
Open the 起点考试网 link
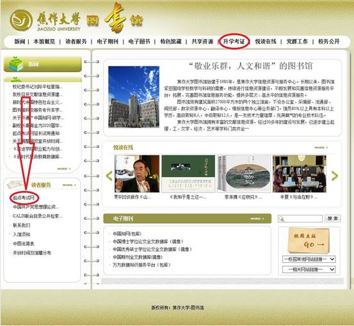point(24,198)
